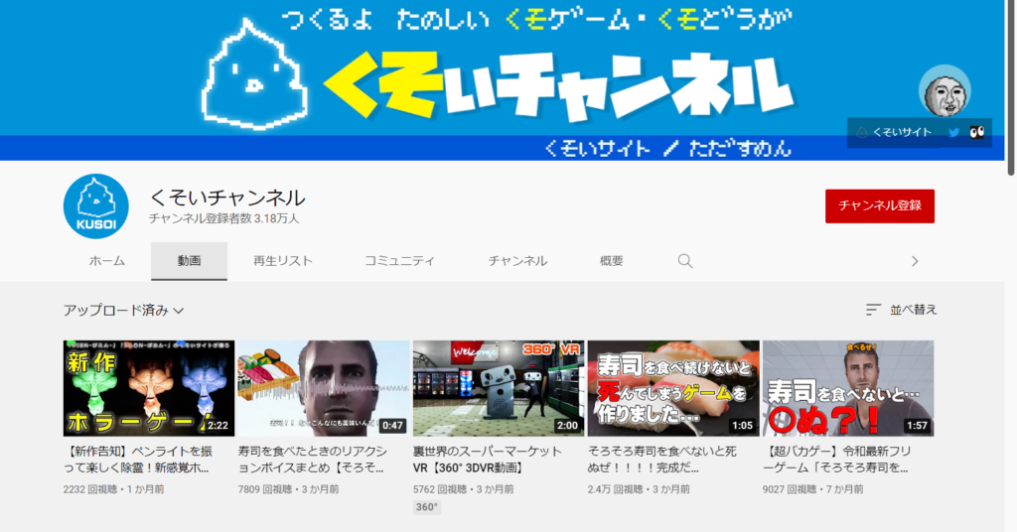1017x532 pixels.
Task: Click the 360° badge under the VR video
Action: [426, 507]
